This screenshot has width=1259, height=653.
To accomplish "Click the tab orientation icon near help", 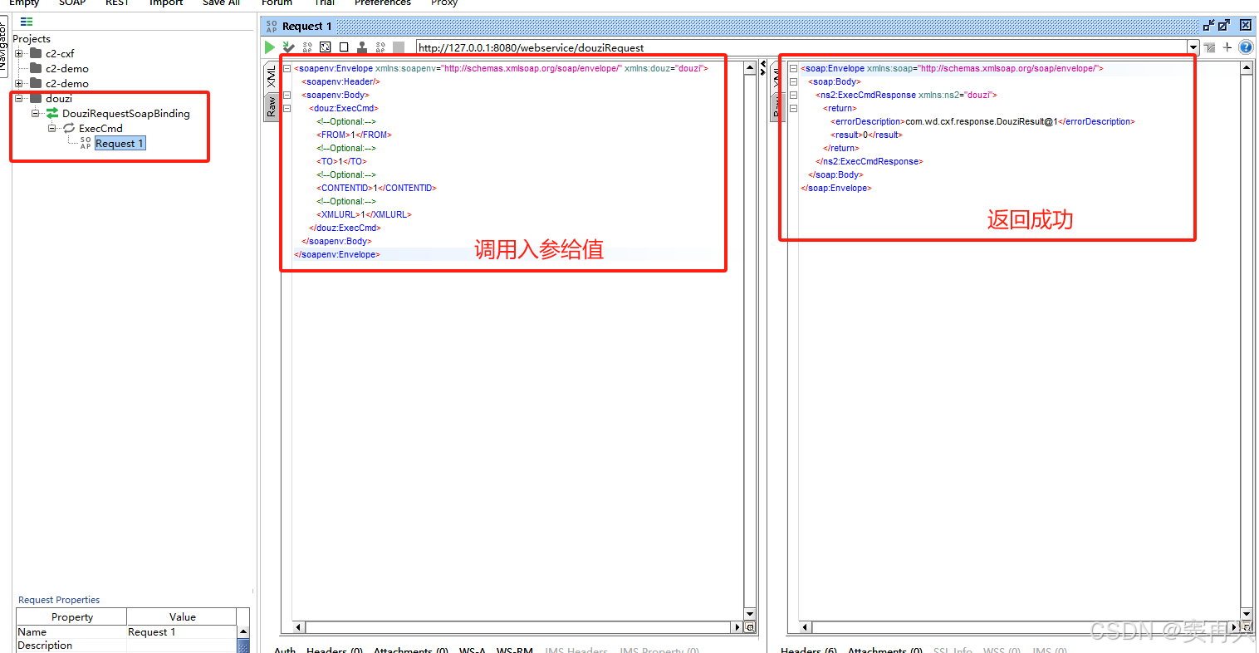I will pyautogui.click(x=1209, y=47).
